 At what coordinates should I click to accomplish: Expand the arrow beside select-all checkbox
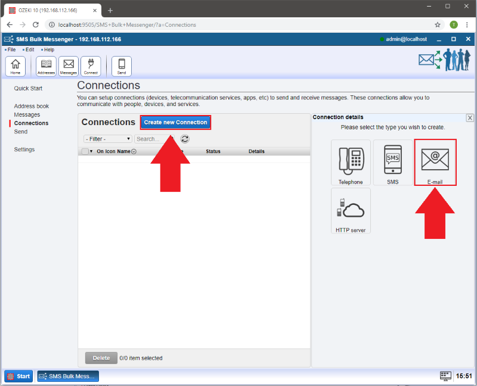91,151
